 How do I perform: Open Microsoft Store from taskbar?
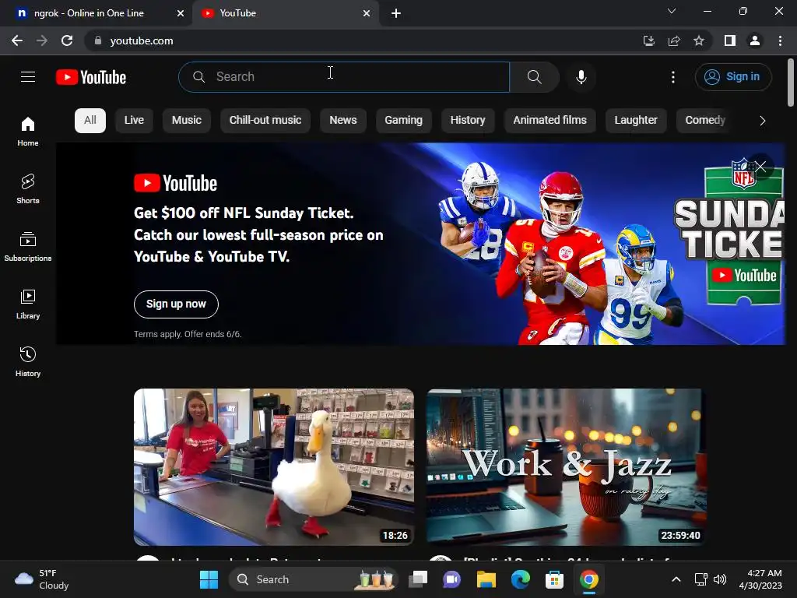pyautogui.click(x=554, y=579)
